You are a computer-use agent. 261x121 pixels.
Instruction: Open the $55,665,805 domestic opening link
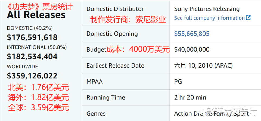[x=192, y=34]
